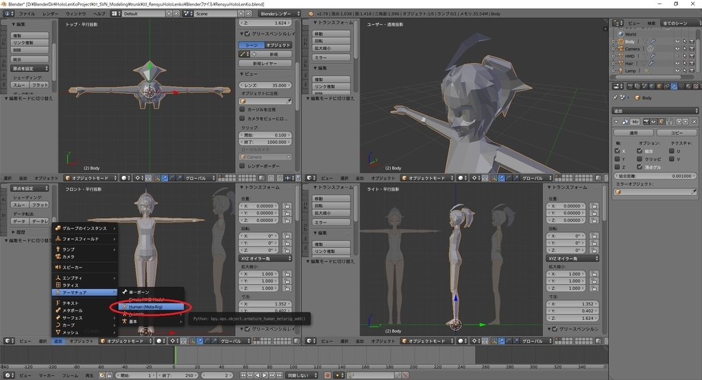The height and width of the screenshot is (380, 702).
Task: Enable the カーソルを注視 checkbox
Action: point(242,109)
